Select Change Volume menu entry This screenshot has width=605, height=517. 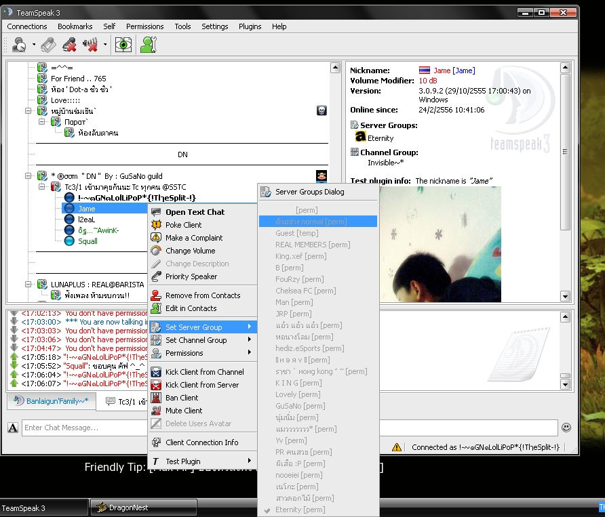[203, 251]
